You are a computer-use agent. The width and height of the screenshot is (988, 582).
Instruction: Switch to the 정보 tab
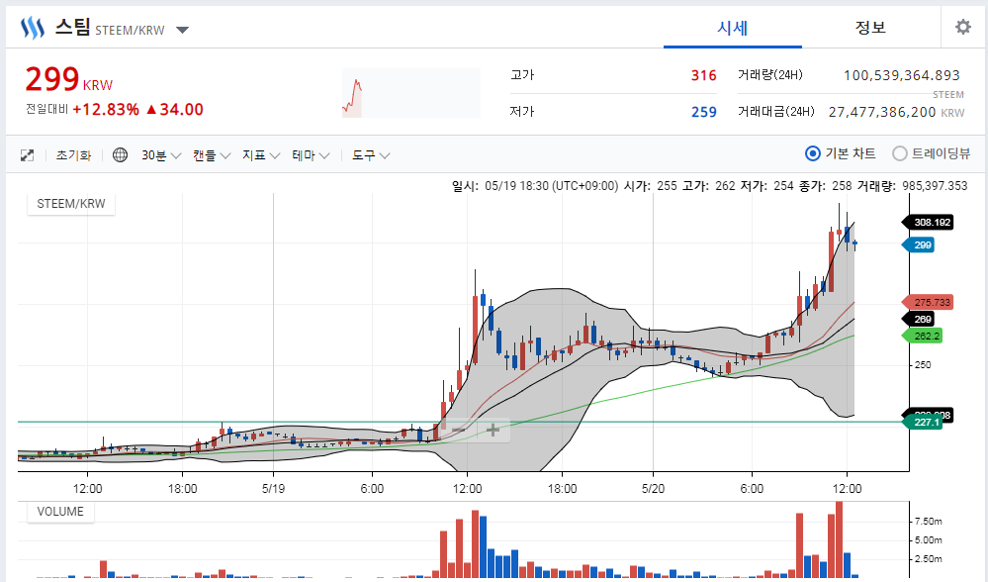pos(870,27)
